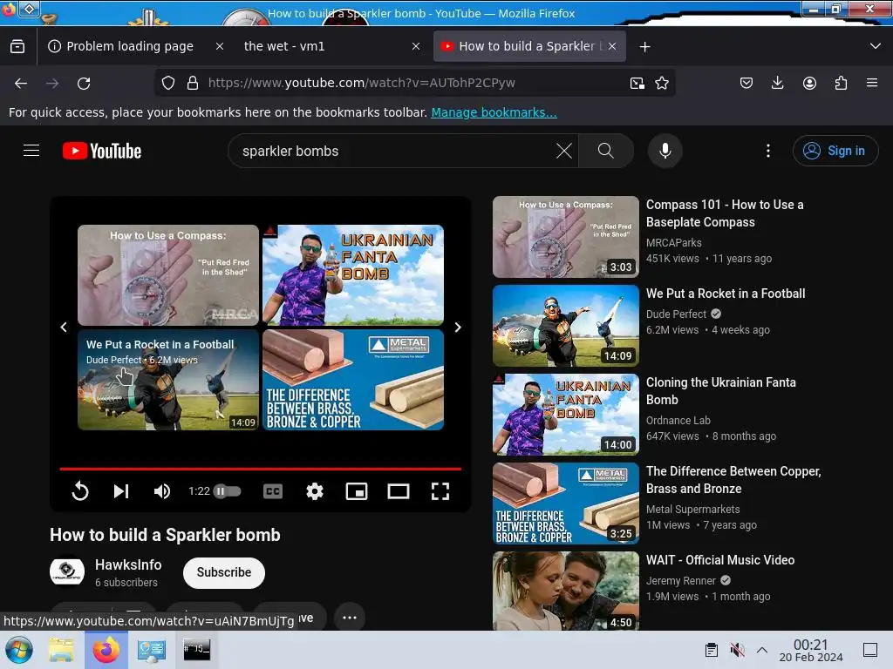
Task: Open Firefox downloads panel
Action: click(777, 83)
